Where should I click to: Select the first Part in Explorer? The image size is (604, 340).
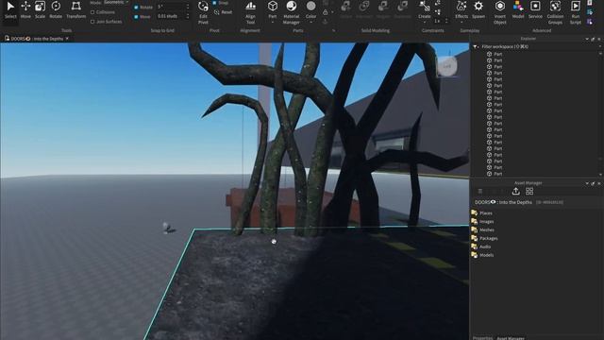[495, 55]
